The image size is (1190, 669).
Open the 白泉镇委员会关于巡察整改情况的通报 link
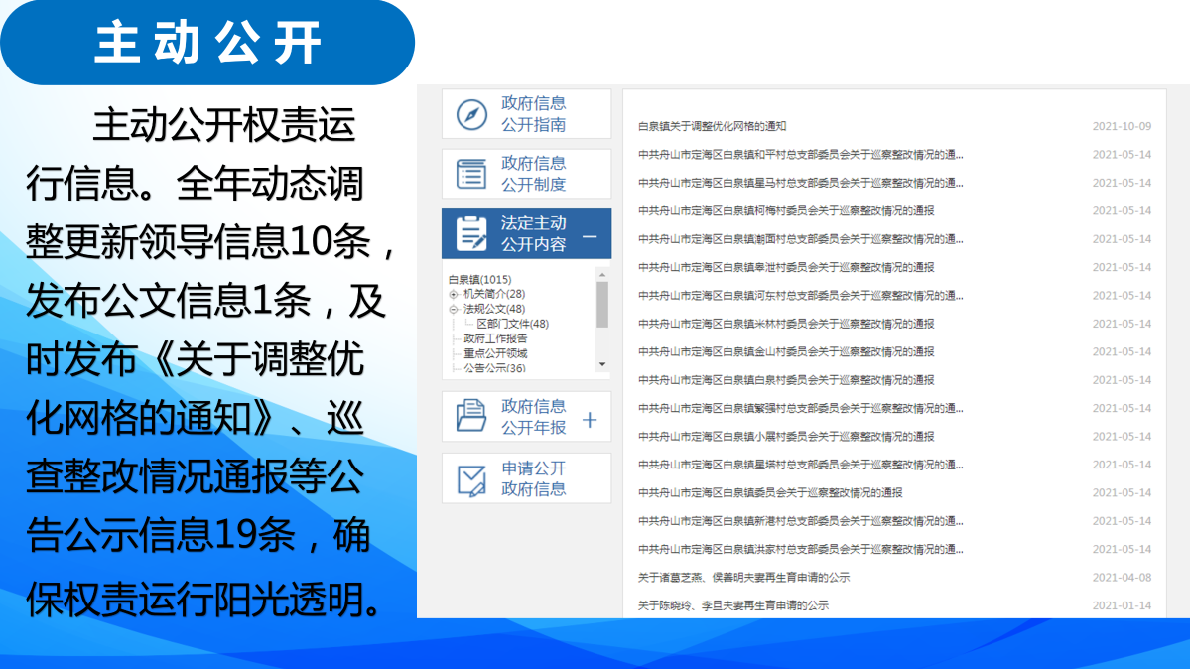coord(769,493)
